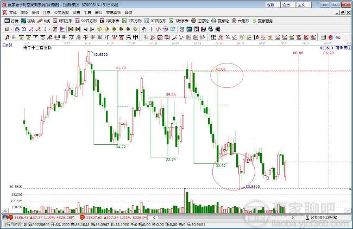Click the 06-28 date marker

click(x=329, y=53)
